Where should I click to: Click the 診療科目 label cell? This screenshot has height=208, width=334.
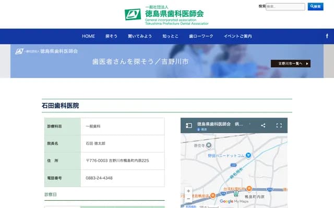pos(63,126)
